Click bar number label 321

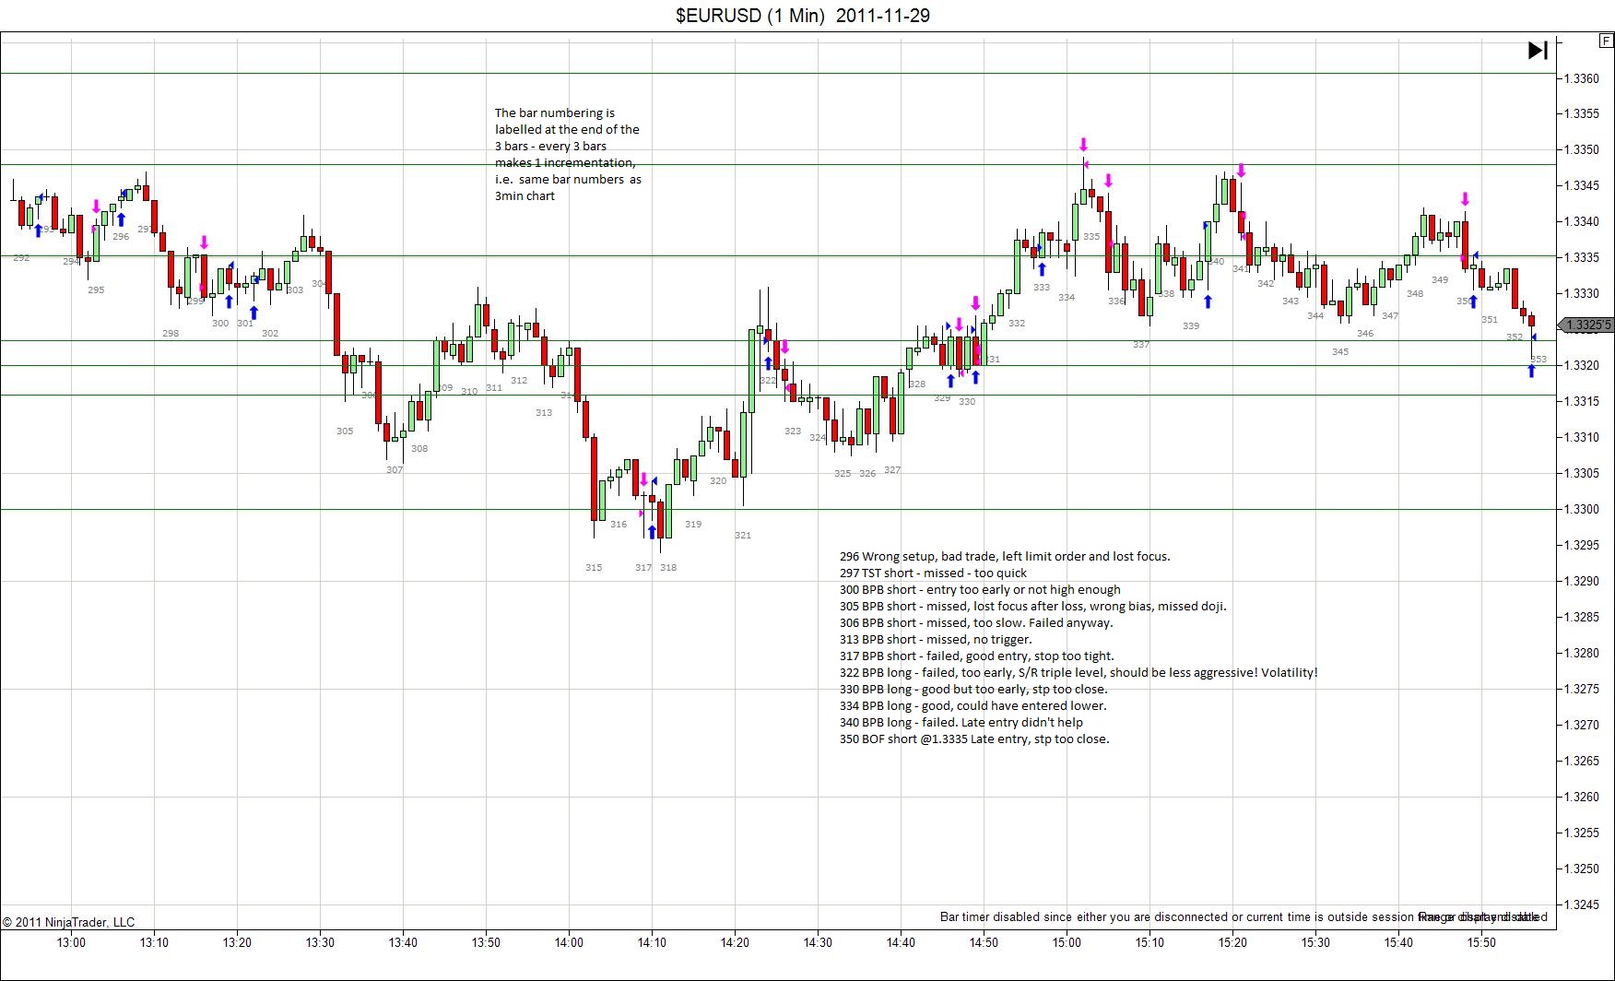pyautogui.click(x=743, y=535)
